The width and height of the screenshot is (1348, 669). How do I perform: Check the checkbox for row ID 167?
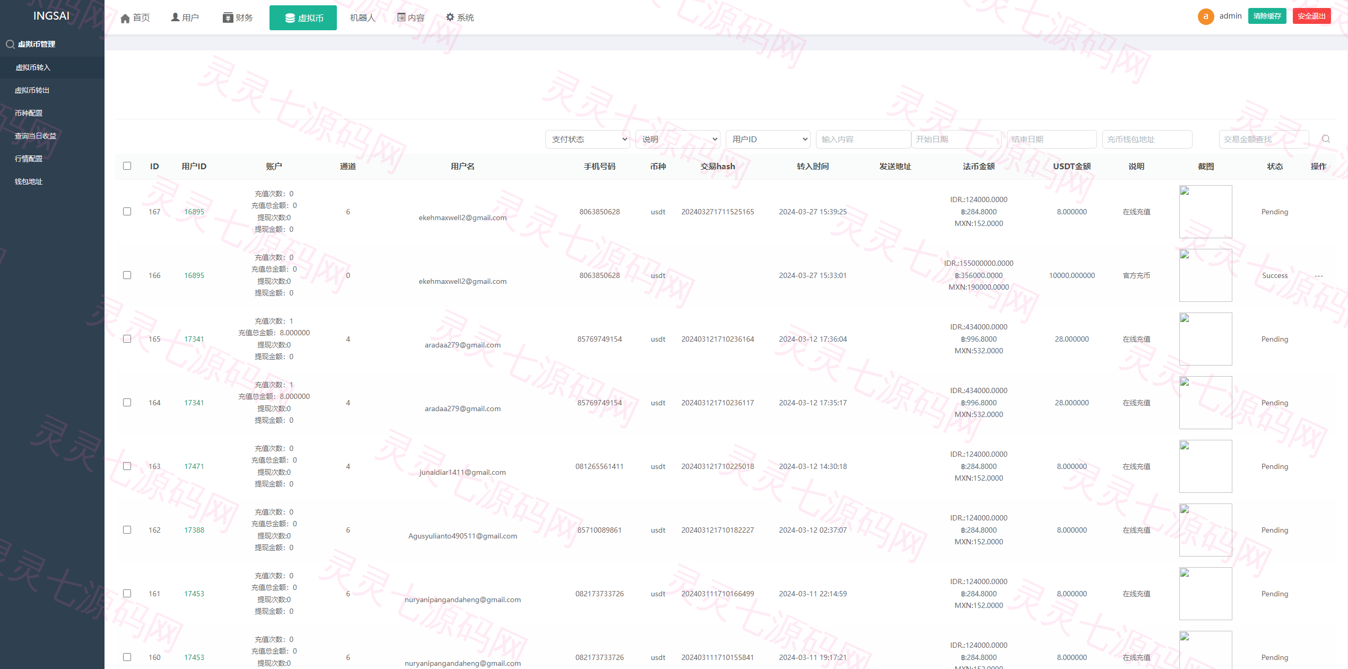coord(127,211)
